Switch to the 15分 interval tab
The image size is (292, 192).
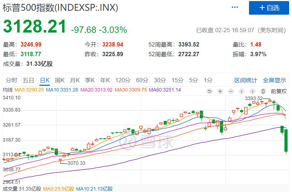(177, 80)
